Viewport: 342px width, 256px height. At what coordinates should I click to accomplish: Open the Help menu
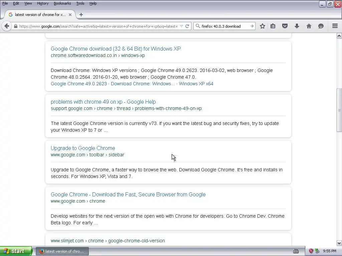93,3
